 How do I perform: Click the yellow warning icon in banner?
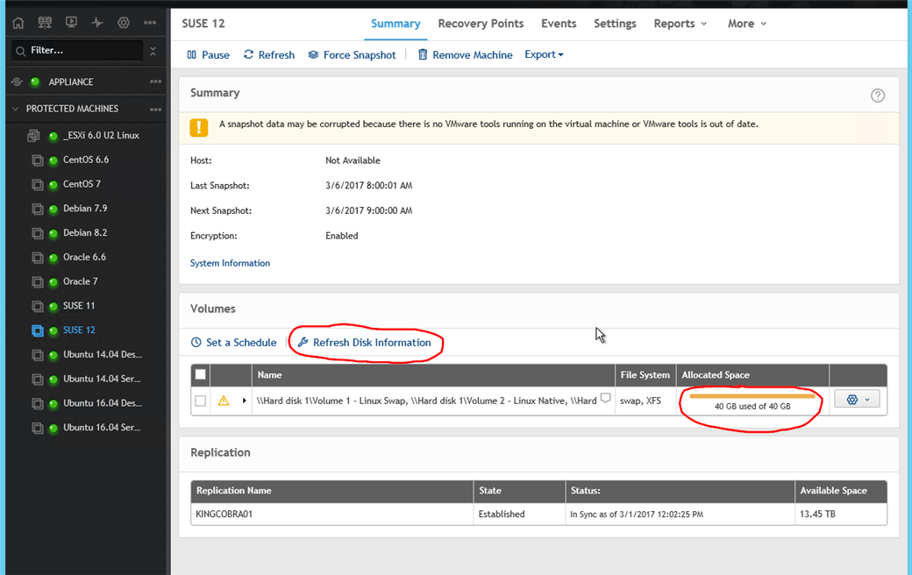point(199,127)
